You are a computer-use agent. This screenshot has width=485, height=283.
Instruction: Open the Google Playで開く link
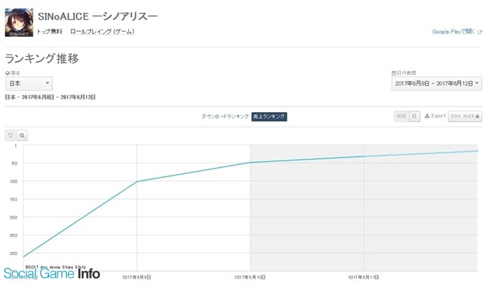point(453,32)
